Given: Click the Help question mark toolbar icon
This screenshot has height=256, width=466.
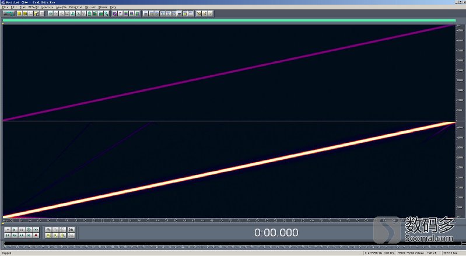Looking at the screenshot, I should tap(210, 13).
